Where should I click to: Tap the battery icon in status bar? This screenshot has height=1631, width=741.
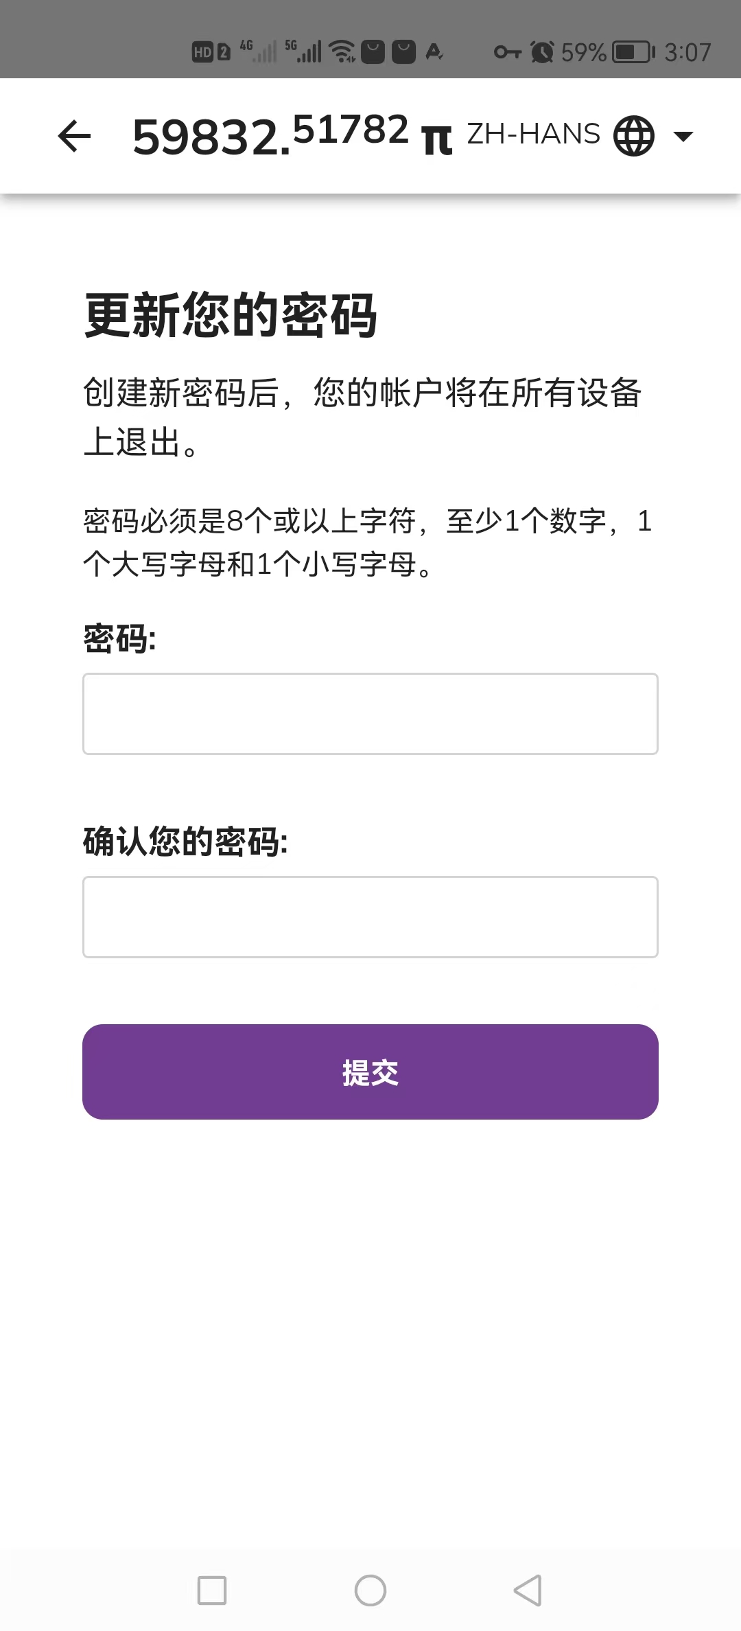(633, 52)
